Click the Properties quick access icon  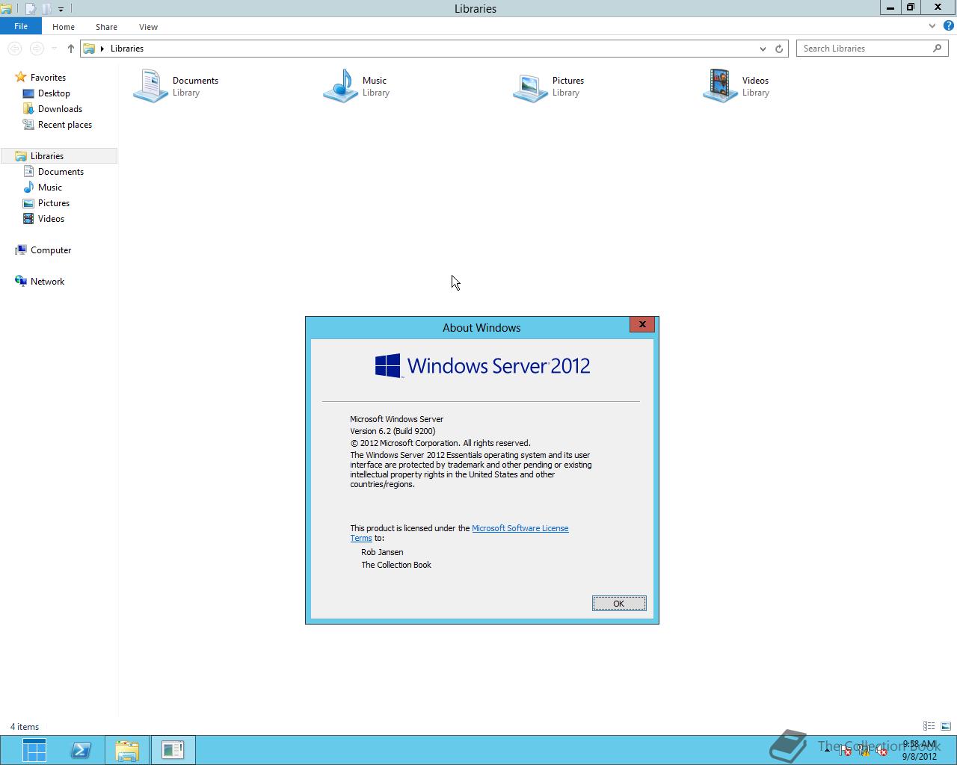[x=31, y=9]
